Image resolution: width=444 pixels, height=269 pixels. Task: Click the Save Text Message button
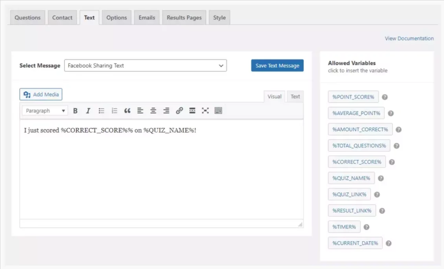pyautogui.click(x=277, y=66)
